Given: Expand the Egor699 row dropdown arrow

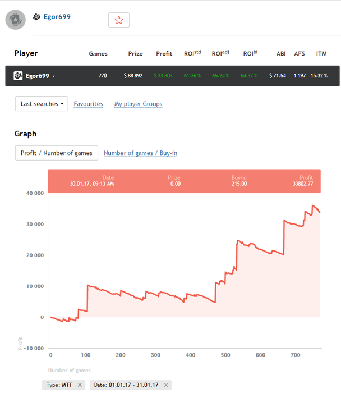Looking at the screenshot, I should pos(54,76).
